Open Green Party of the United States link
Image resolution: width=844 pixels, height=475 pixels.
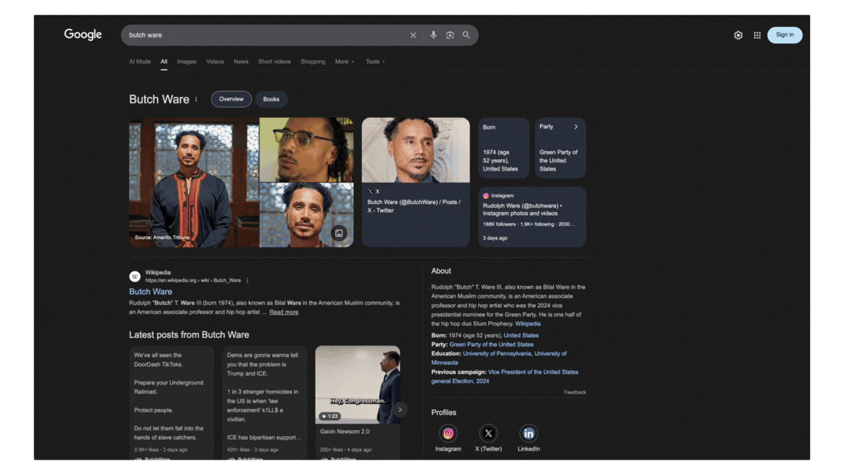click(492, 345)
